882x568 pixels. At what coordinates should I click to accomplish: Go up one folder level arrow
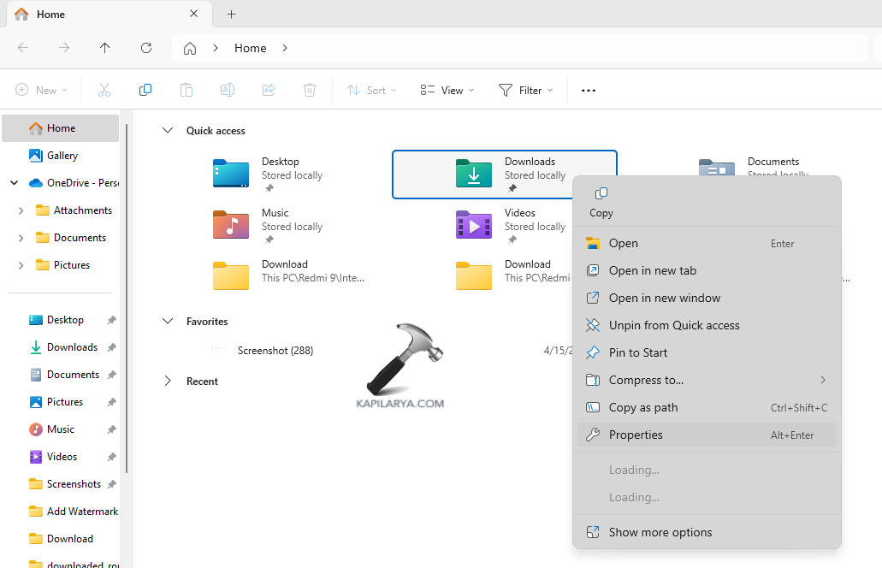coord(105,48)
